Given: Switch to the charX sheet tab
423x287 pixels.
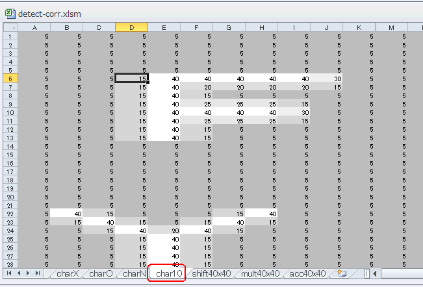Looking at the screenshot, I should tap(68, 273).
